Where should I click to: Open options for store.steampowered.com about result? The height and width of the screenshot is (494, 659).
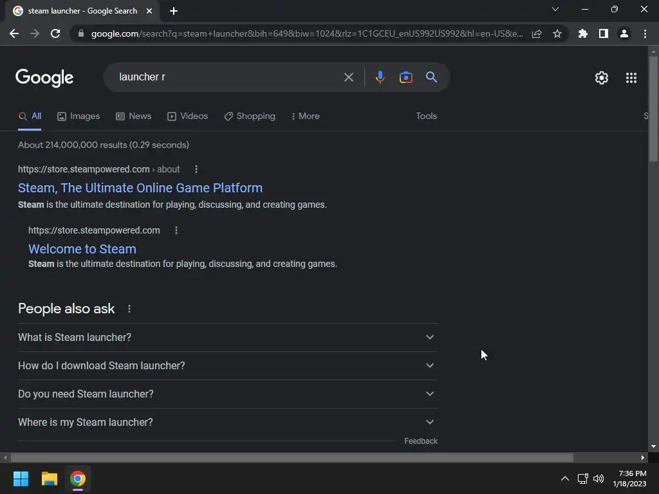pos(196,169)
